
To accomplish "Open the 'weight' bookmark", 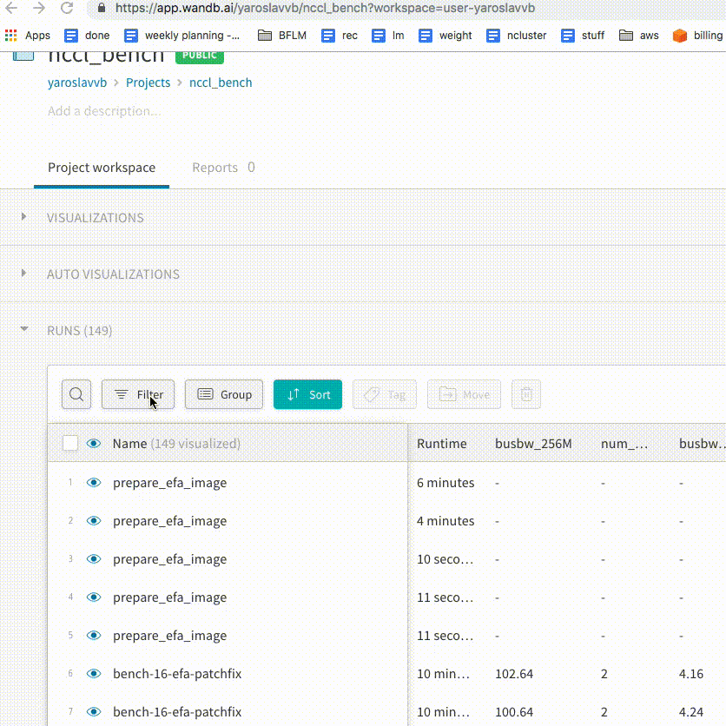I will pyautogui.click(x=445, y=36).
